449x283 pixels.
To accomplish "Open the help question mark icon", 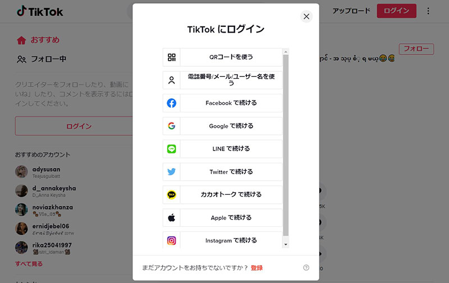I will tap(306, 267).
